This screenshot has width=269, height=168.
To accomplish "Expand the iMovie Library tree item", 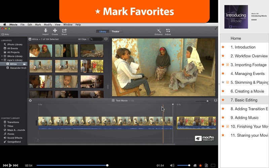I will [2, 56].
